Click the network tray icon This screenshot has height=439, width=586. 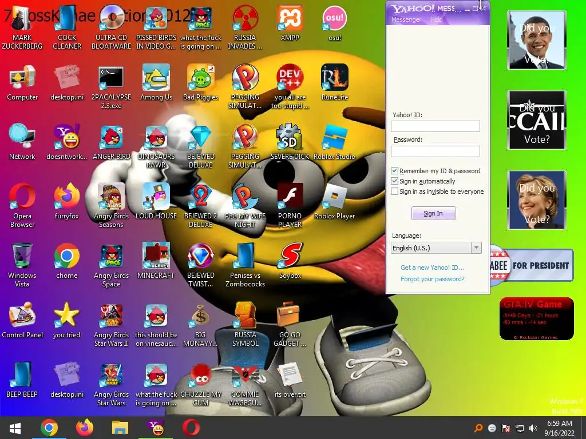click(x=520, y=428)
